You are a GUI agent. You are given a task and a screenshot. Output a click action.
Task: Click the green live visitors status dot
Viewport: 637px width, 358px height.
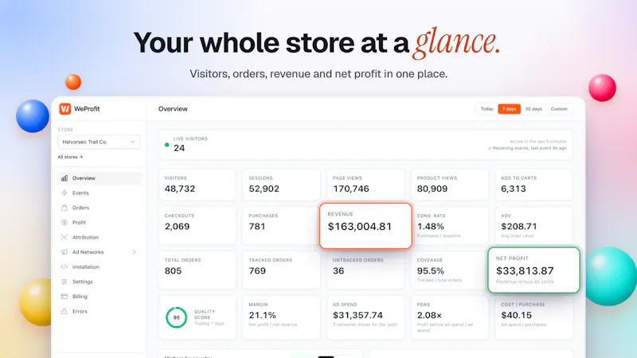coord(166,145)
